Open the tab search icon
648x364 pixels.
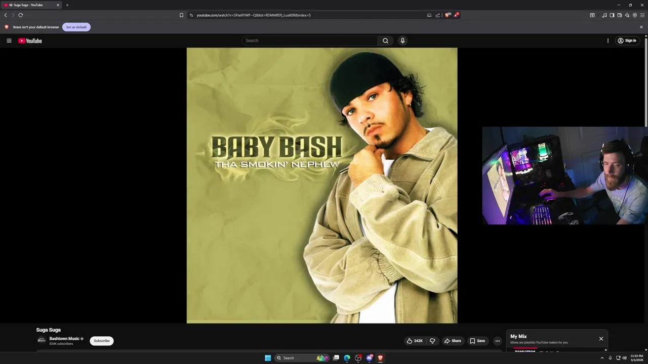coord(592,15)
